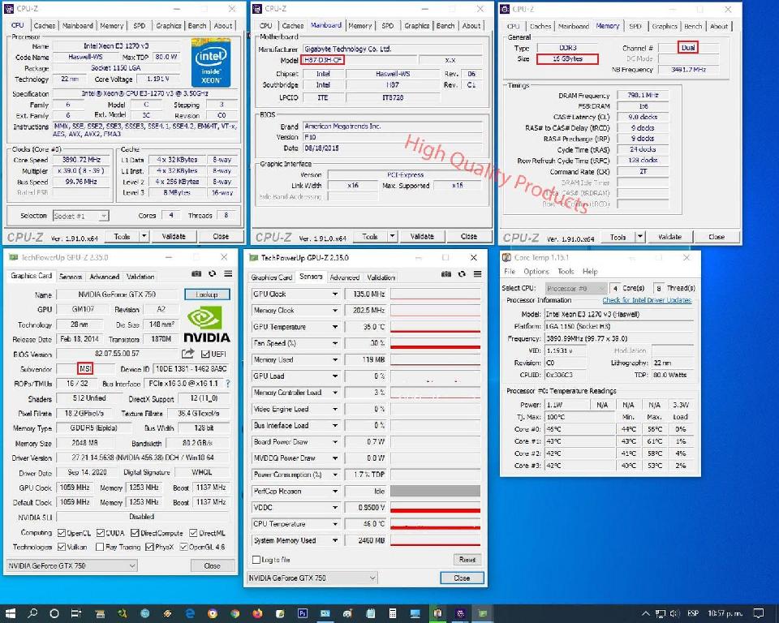Click the share BIOS icon next to BIOS Version
779x623 pixels.
pyautogui.click(x=187, y=353)
